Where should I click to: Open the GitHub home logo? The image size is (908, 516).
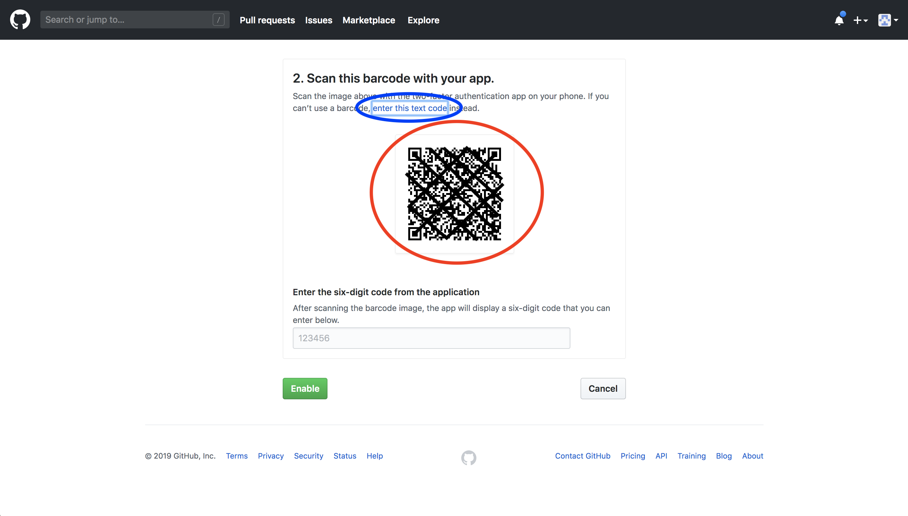(x=20, y=20)
